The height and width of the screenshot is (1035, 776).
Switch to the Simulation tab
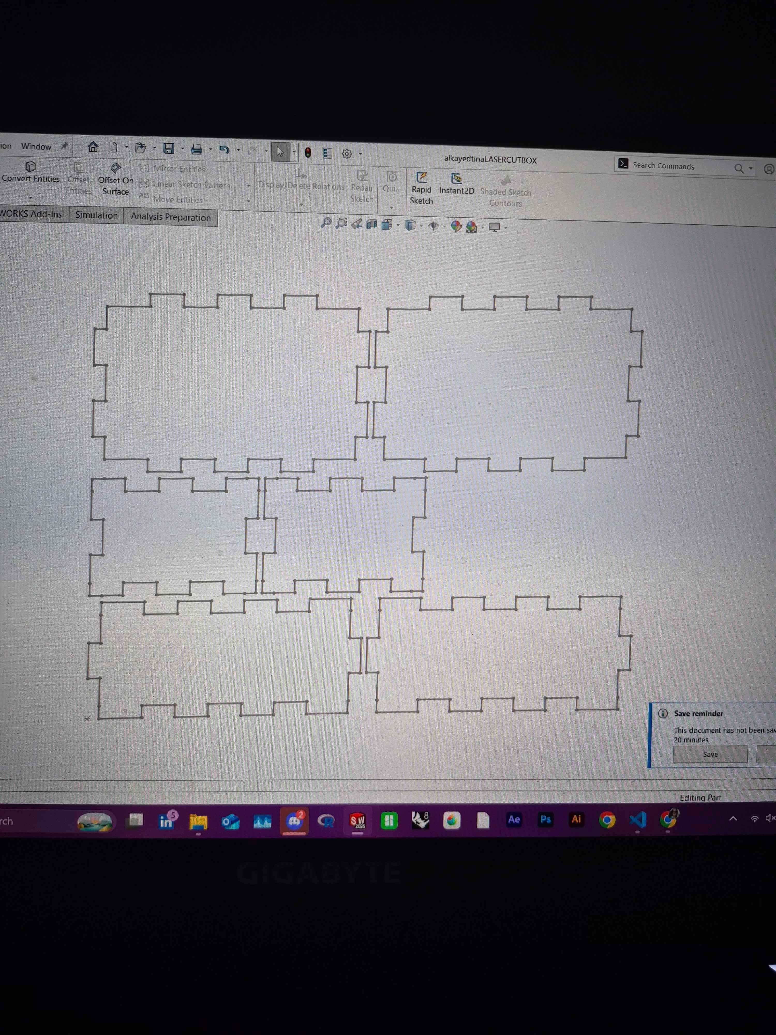(x=96, y=215)
